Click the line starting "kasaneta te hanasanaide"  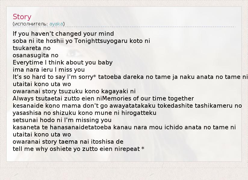124,127
